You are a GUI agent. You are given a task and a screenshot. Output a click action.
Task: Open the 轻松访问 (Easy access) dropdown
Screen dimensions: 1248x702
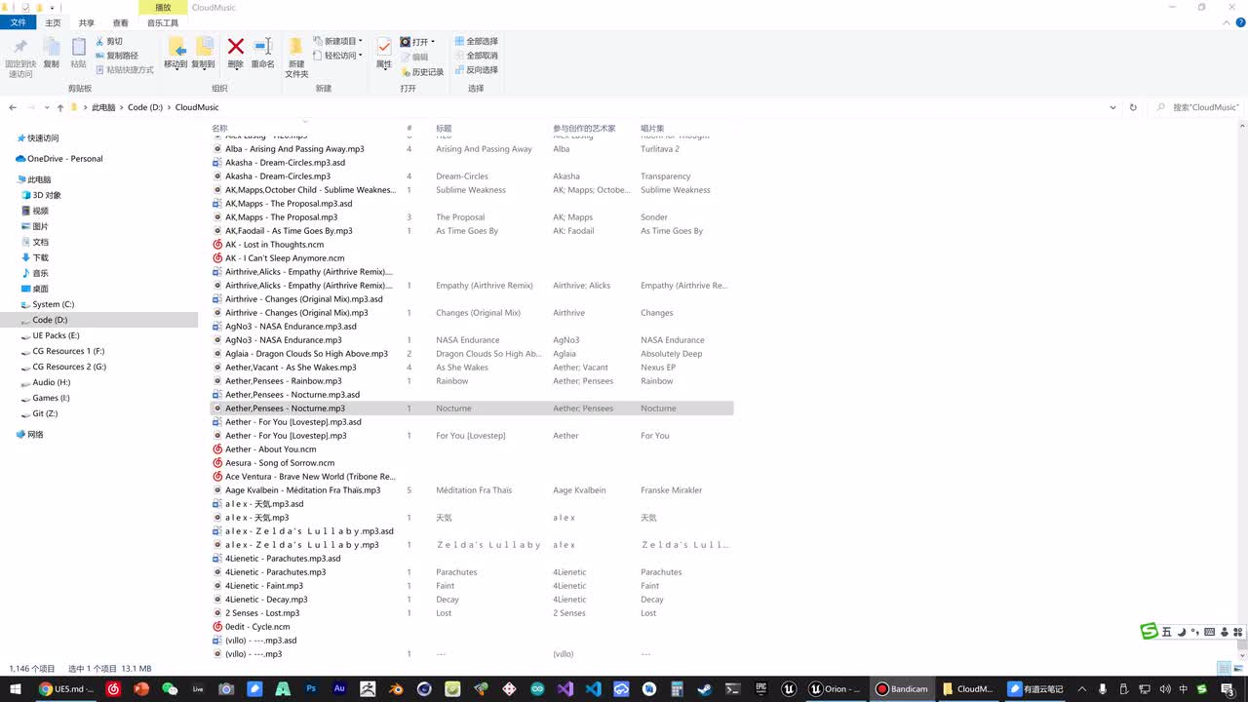(337, 56)
